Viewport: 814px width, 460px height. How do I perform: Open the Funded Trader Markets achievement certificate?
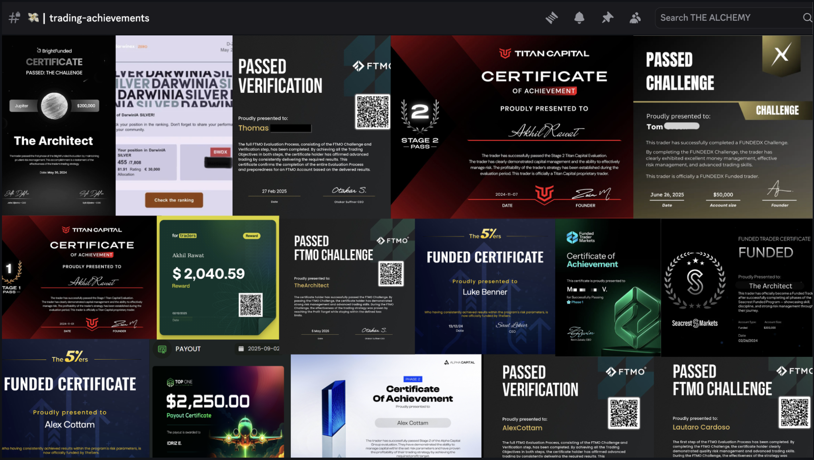608,287
